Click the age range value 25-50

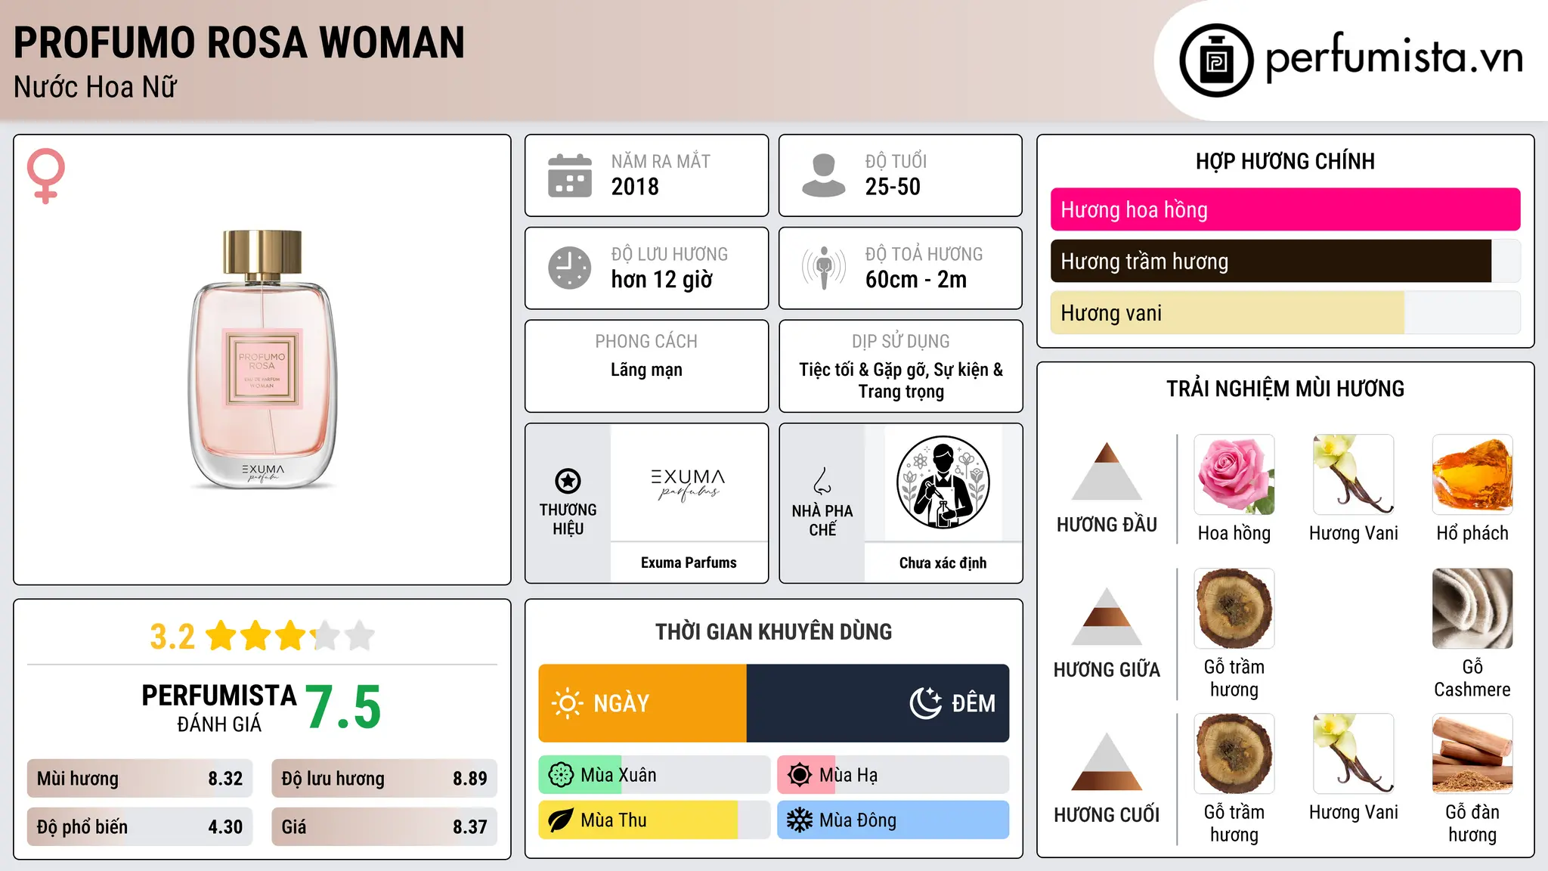(x=893, y=187)
